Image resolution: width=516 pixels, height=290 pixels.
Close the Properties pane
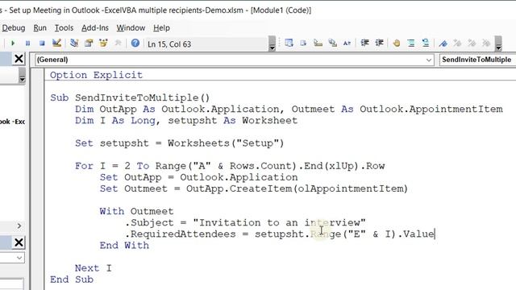(19, 242)
